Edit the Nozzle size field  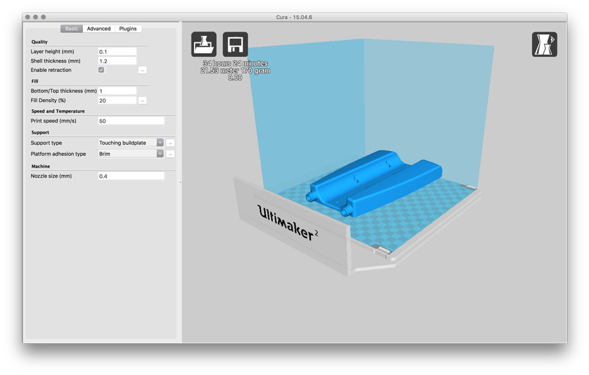(131, 176)
